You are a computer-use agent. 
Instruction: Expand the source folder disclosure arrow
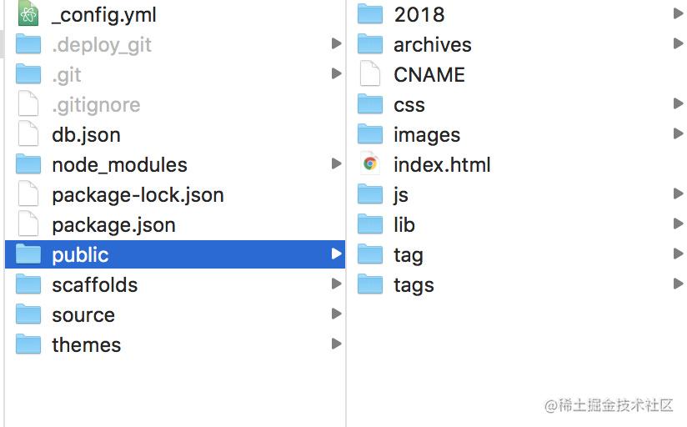pyautogui.click(x=337, y=314)
